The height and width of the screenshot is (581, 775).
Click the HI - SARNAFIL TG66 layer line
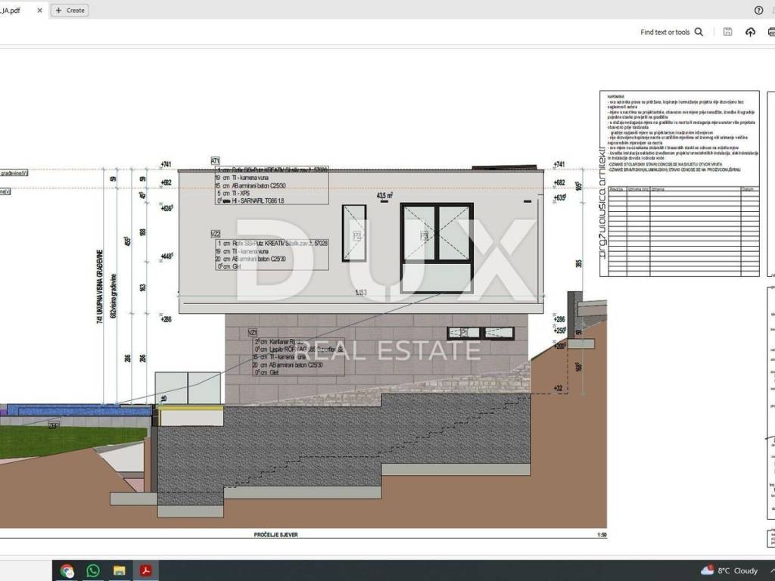(x=250, y=201)
